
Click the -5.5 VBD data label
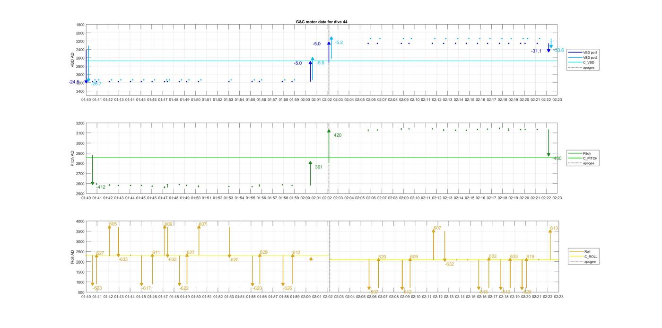(x=321, y=63)
